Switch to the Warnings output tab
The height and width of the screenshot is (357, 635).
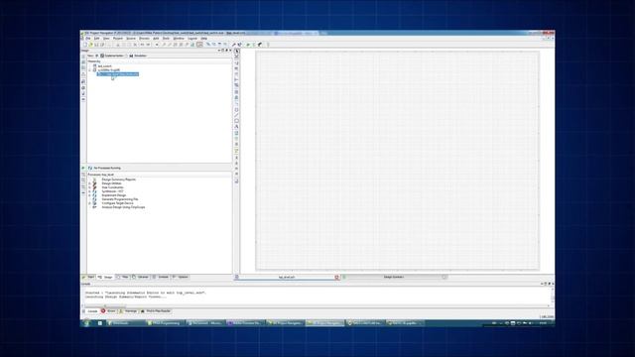pos(128,311)
